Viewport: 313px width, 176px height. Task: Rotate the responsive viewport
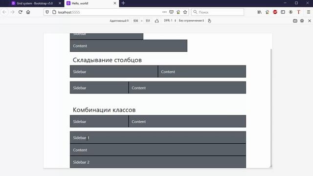tap(156, 21)
